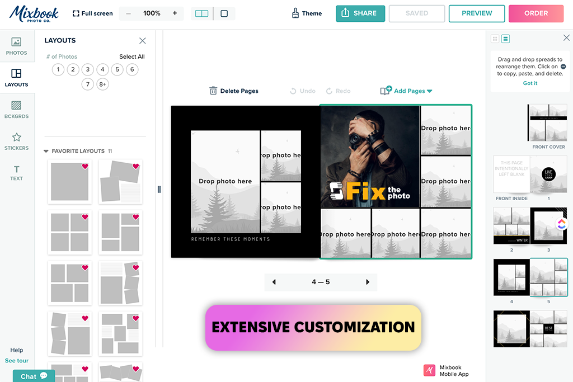The image size is (573, 382).
Task: Choose the four-square grid favorite layout
Action: click(70, 232)
